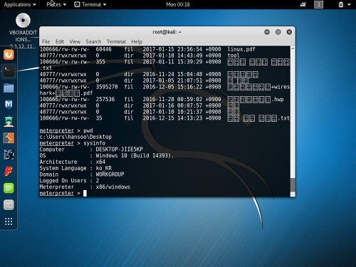Open the green notes app in dock
This screenshot has width=356, height=267.
(9, 188)
